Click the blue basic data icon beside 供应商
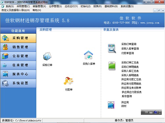 111,105
